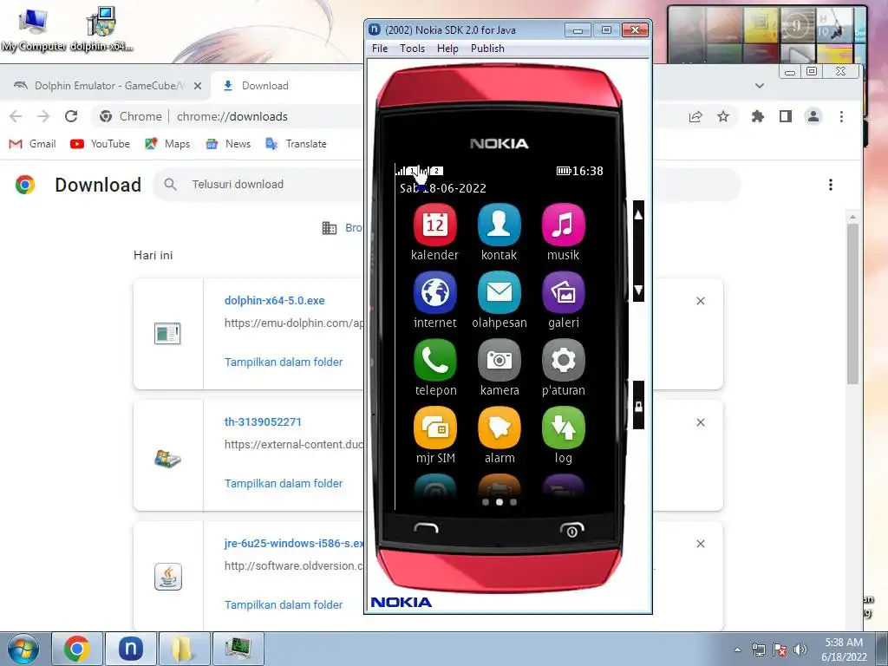Open the Windows Start button
This screenshot has width=888, height=666.
pyautogui.click(x=23, y=649)
